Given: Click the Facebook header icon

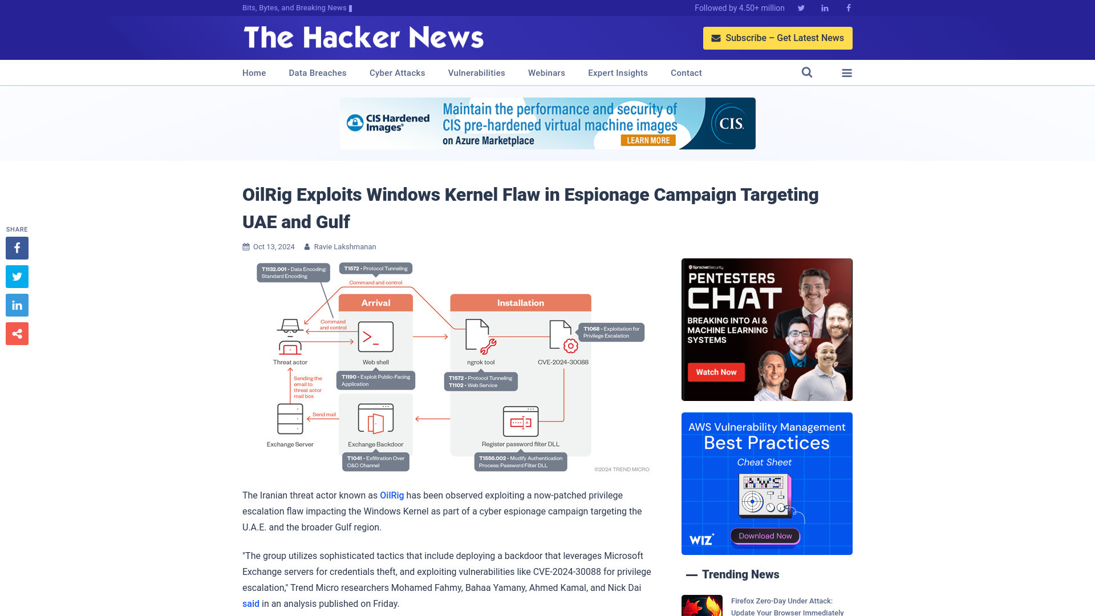Looking at the screenshot, I should tap(848, 7).
